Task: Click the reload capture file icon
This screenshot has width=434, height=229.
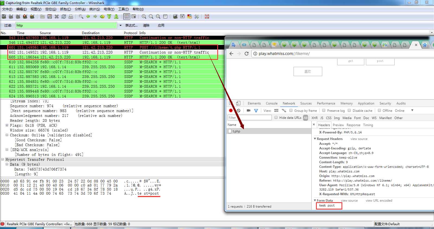Action: point(64,17)
